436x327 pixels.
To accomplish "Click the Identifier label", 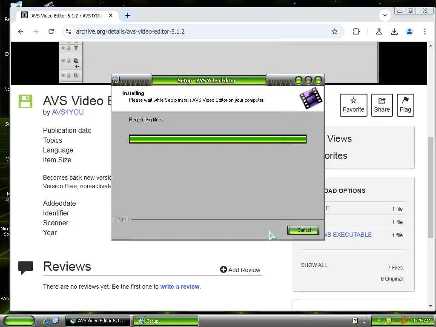I will point(56,213).
